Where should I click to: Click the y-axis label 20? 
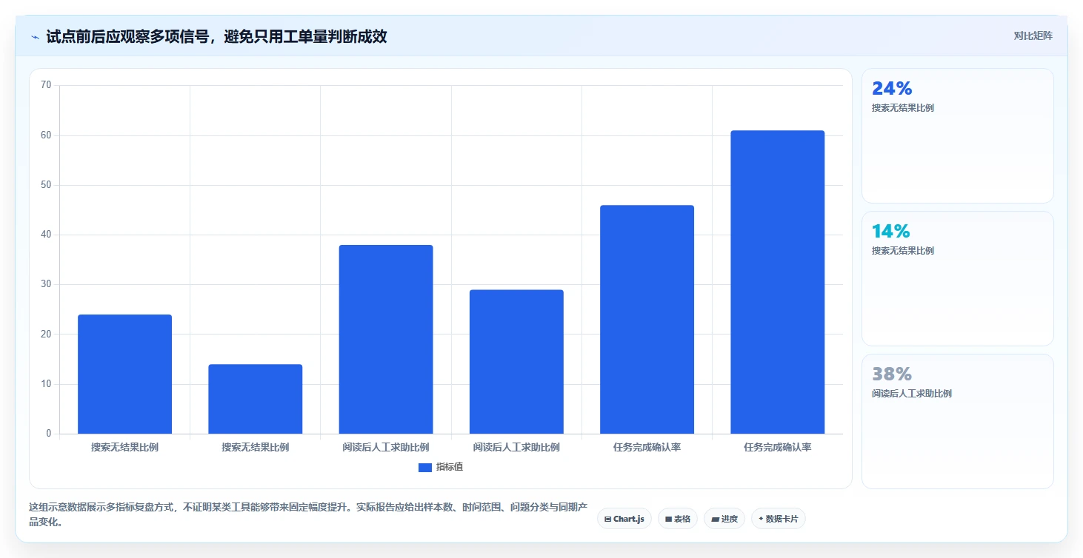tap(46, 335)
